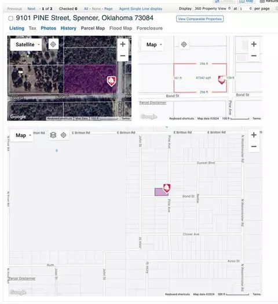Screen dimensions: 278x304
Task: Open Parcel Disclaimer on the neighborhood map
Action: (x=22, y=279)
